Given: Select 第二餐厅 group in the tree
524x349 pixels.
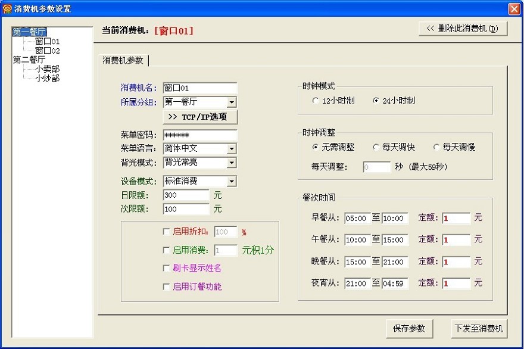Looking at the screenshot, I should (29, 60).
